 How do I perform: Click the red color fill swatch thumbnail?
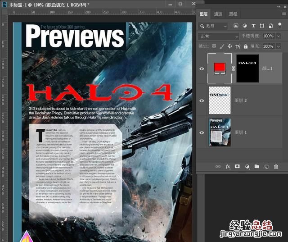tap(220, 68)
